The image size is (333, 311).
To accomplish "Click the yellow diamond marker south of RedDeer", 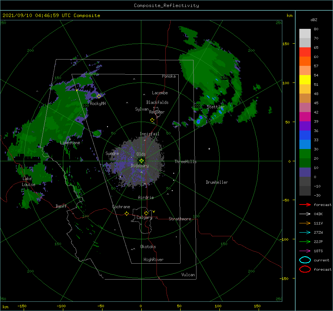I will [152, 120].
